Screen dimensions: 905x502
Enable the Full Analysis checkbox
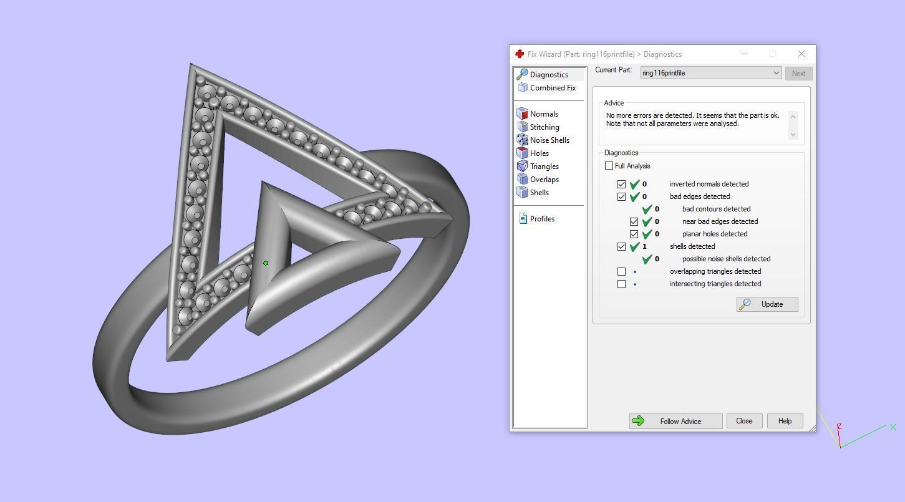pyautogui.click(x=609, y=166)
